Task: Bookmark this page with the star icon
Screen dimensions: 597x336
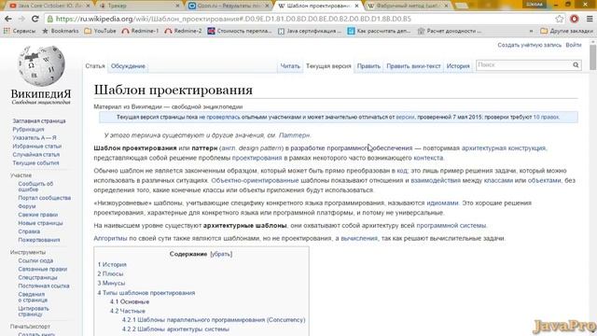Action: [x=559, y=19]
